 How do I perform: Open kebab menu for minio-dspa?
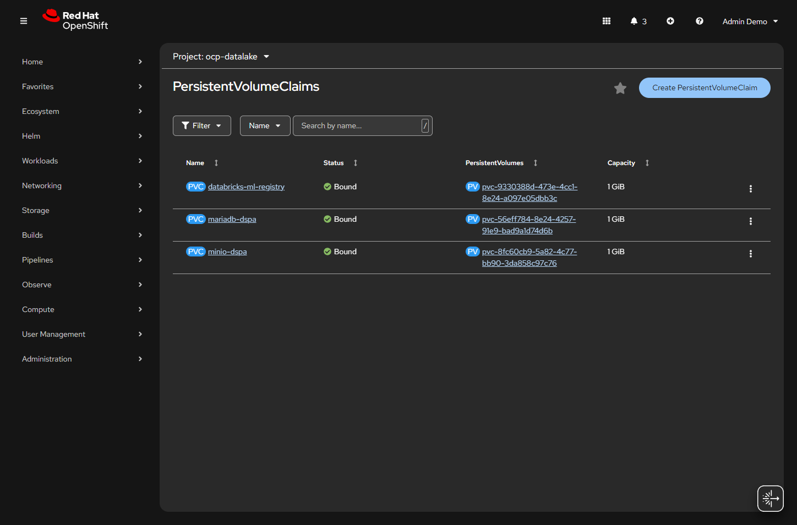[x=751, y=254]
